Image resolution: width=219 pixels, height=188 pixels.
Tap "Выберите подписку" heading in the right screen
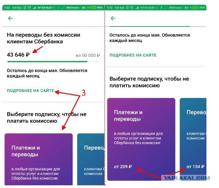[x=149, y=82]
